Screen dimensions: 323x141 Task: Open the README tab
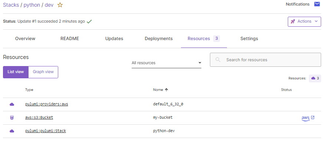[x=70, y=39]
